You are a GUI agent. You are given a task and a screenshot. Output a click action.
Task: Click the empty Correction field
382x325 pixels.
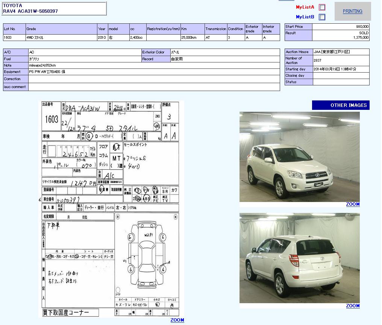pos(154,79)
